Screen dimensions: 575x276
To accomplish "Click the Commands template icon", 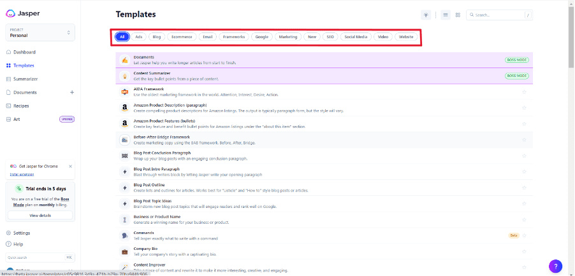I will [x=125, y=236].
